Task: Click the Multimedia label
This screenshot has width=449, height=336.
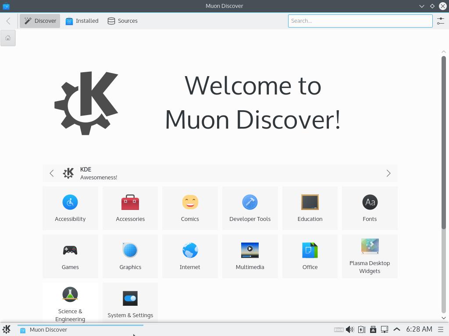Action: 250,267
